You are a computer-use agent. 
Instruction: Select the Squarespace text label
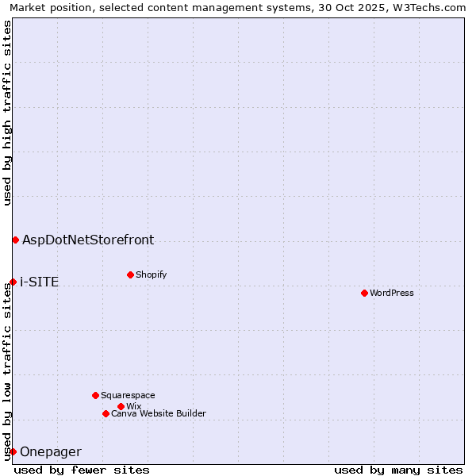128,395
